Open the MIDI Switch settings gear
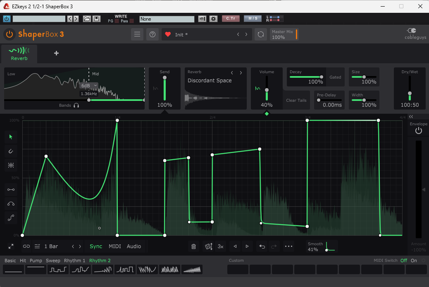Screen dimensions: 429x287 point(423,261)
